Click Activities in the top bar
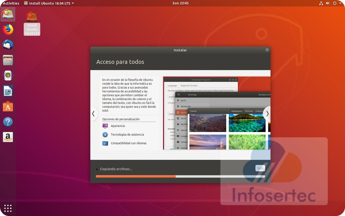Image resolution: width=345 pixels, height=216 pixels. click(x=11, y=3)
